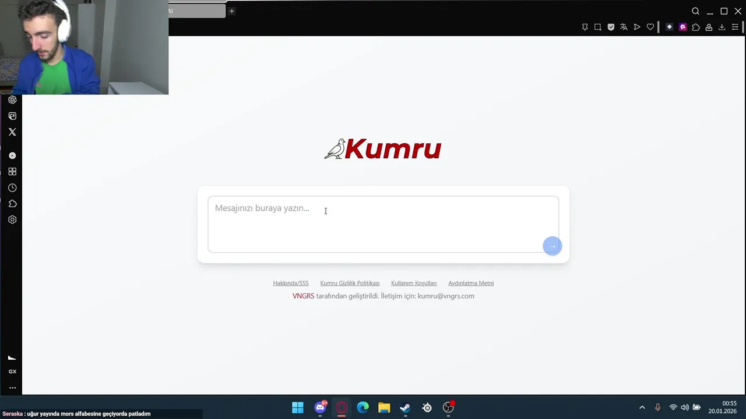Screen dimensions: 746x419
Task: Expand the system tray hidden icons chevron
Action: click(642, 407)
